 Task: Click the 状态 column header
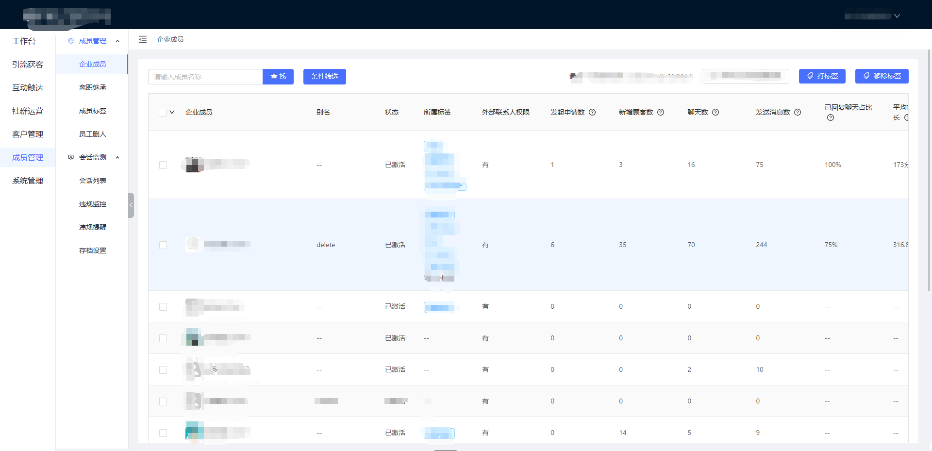click(392, 112)
